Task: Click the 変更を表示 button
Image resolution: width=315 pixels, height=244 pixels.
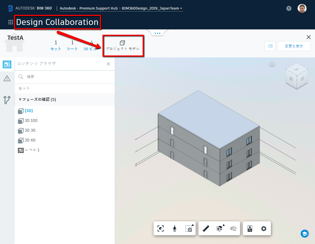Action: [x=294, y=46]
